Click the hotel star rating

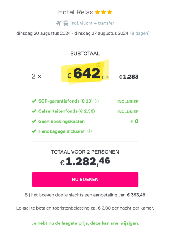[103, 12]
